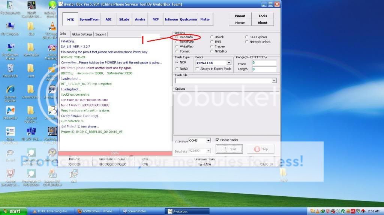The width and height of the screenshot is (384, 215).
Task: Launch Moborobo from desktop
Action: click(x=10, y=113)
